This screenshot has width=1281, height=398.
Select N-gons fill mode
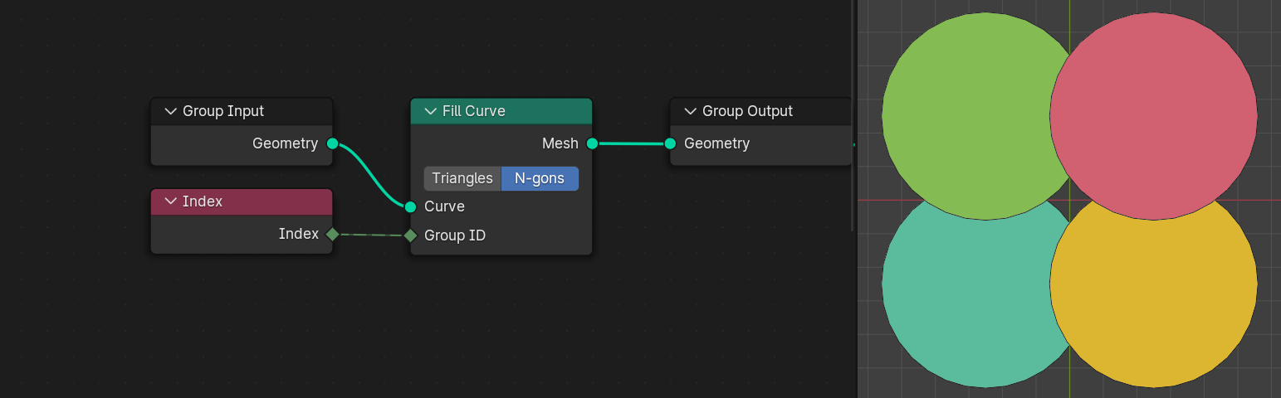coord(540,178)
